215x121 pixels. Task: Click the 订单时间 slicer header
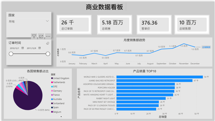tap(15, 43)
